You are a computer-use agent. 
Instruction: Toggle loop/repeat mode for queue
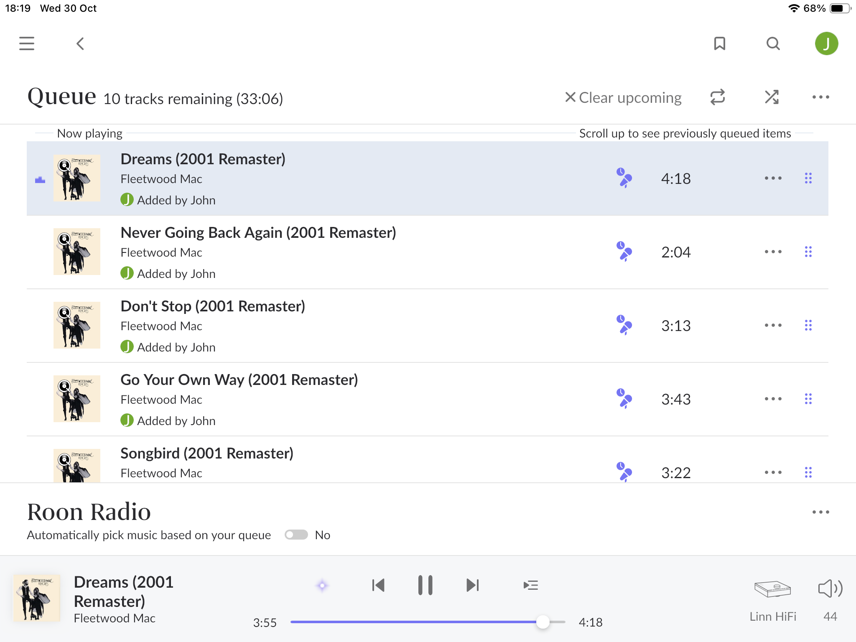[718, 97]
